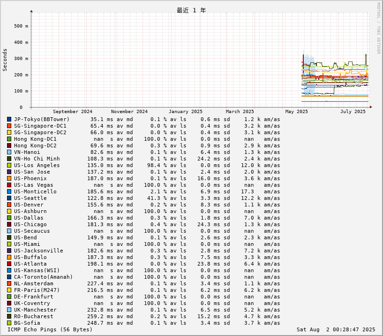Click the 'ICMP Echo Pings (56 Bytes)' caption
This screenshot has height=336, width=383.
pyautogui.click(x=50, y=329)
